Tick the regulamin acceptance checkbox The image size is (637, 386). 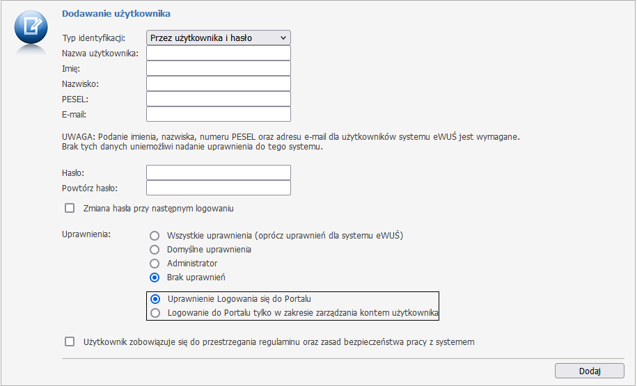click(70, 341)
